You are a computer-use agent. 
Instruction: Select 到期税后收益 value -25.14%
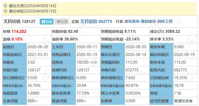(132, 39)
